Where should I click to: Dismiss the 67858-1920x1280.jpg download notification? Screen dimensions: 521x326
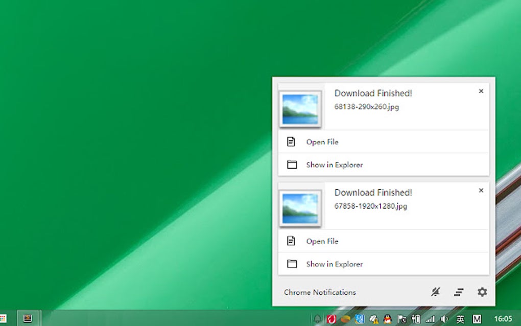(x=481, y=190)
